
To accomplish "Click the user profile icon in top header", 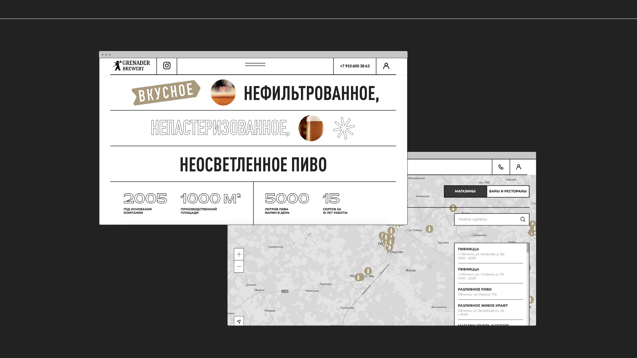I will (x=386, y=66).
